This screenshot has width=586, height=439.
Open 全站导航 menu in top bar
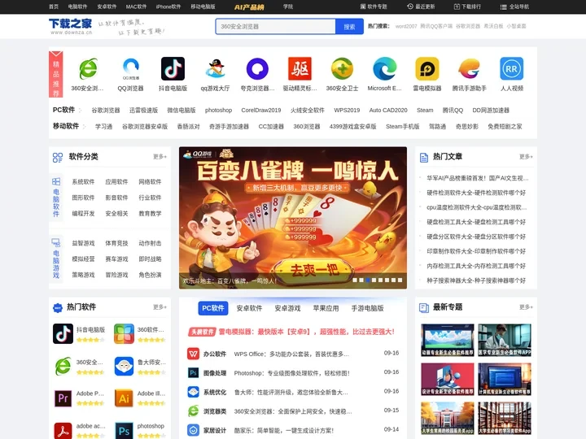(514, 7)
